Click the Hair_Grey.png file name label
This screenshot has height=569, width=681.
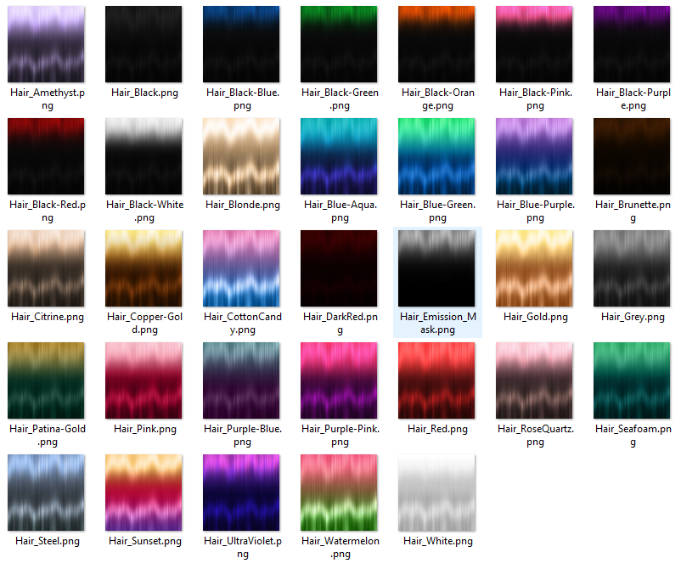(633, 317)
